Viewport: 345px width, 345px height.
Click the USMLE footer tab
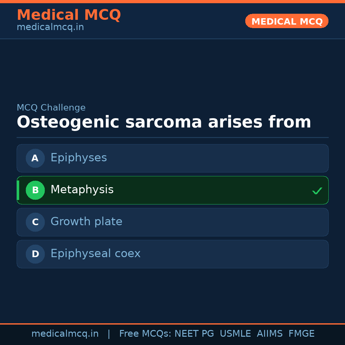(235, 333)
